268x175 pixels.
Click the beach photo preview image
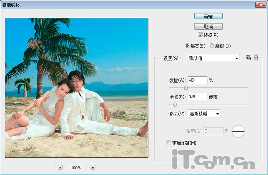77,88
